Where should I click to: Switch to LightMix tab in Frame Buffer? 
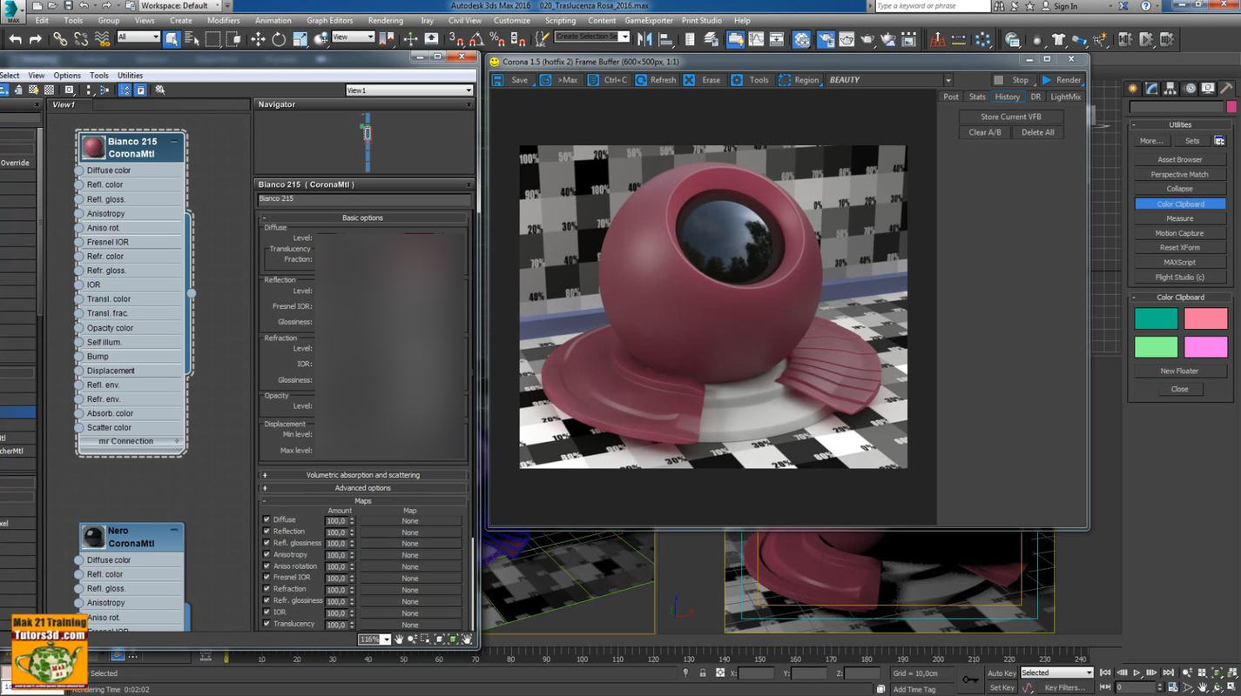tap(1065, 97)
